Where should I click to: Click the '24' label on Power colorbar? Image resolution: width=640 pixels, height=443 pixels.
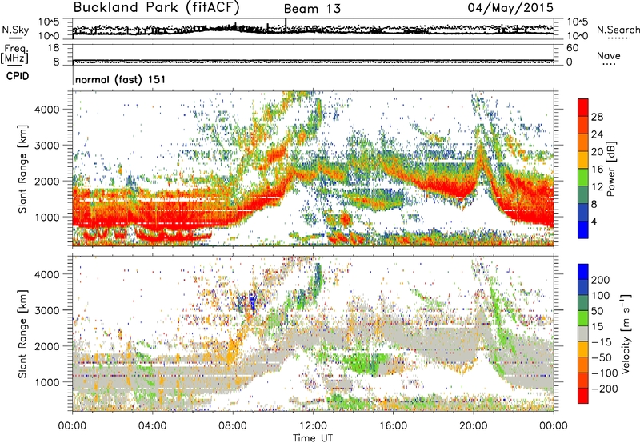coord(597,134)
